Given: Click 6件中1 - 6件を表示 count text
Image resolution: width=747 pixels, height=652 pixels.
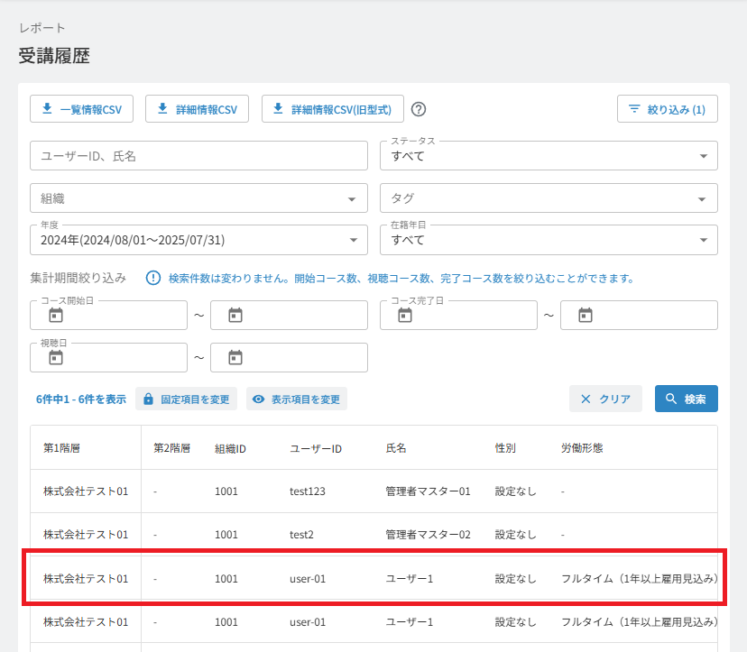Looking at the screenshot, I should coord(81,399).
